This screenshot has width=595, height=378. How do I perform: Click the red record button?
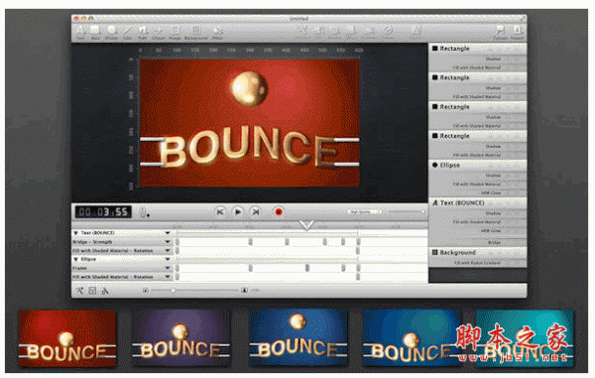point(278,211)
